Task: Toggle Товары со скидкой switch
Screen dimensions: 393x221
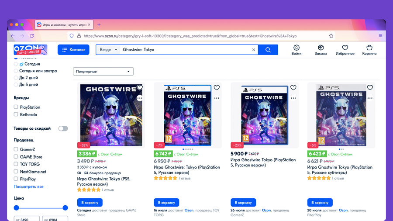Action: tap(63, 128)
